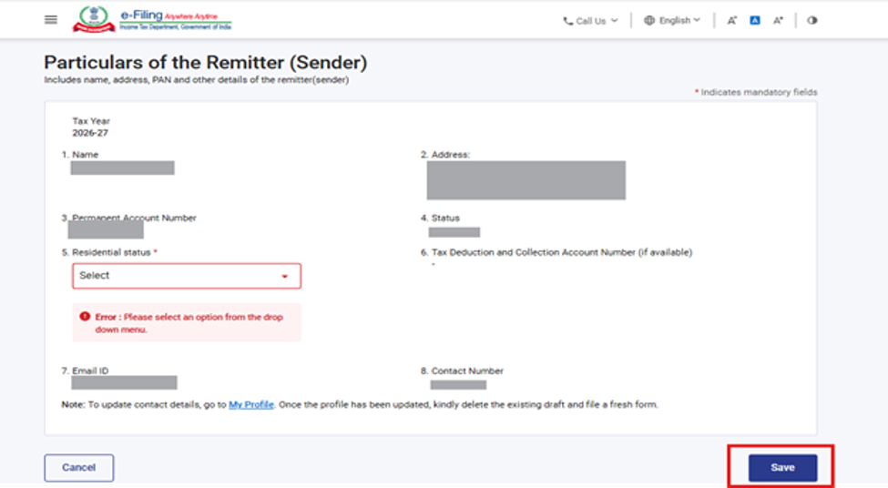
Task: Click the red dropdown arrow in Select
Action: tap(285, 276)
